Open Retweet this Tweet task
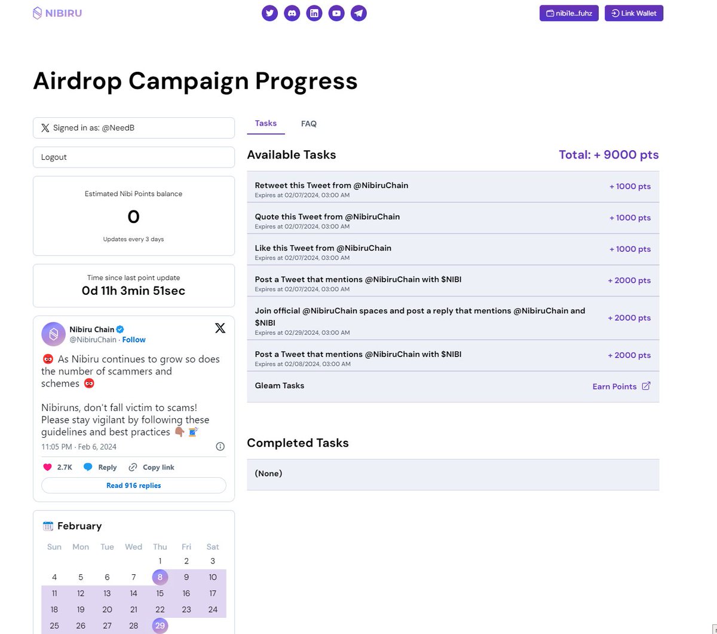717x634 pixels. [x=453, y=187]
